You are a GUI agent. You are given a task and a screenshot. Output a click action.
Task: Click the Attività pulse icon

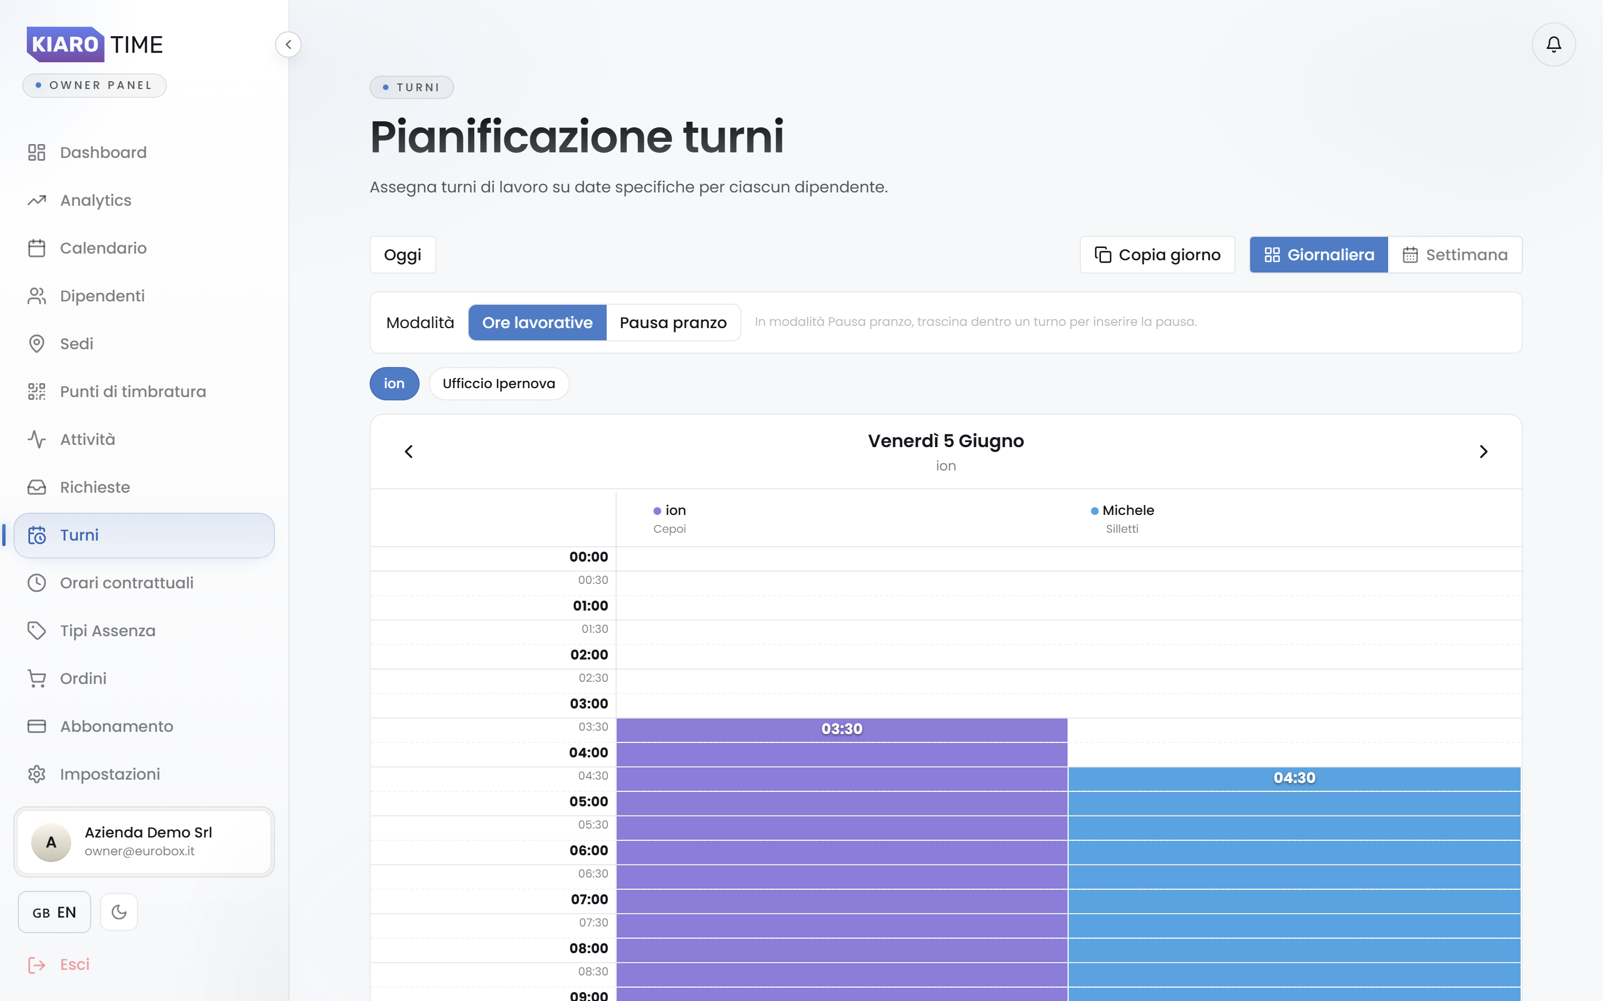(x=36, y=439)
